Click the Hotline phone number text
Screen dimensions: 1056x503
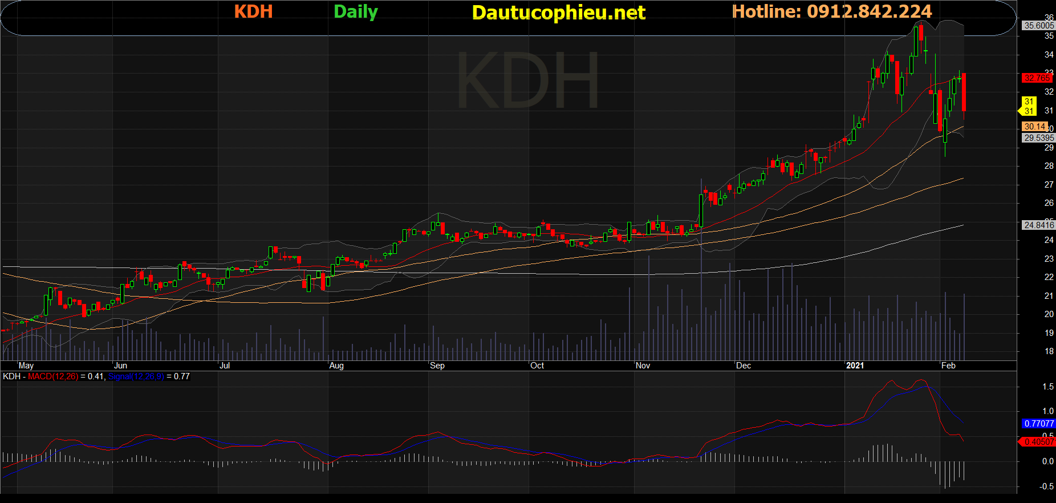pos(831,12)
